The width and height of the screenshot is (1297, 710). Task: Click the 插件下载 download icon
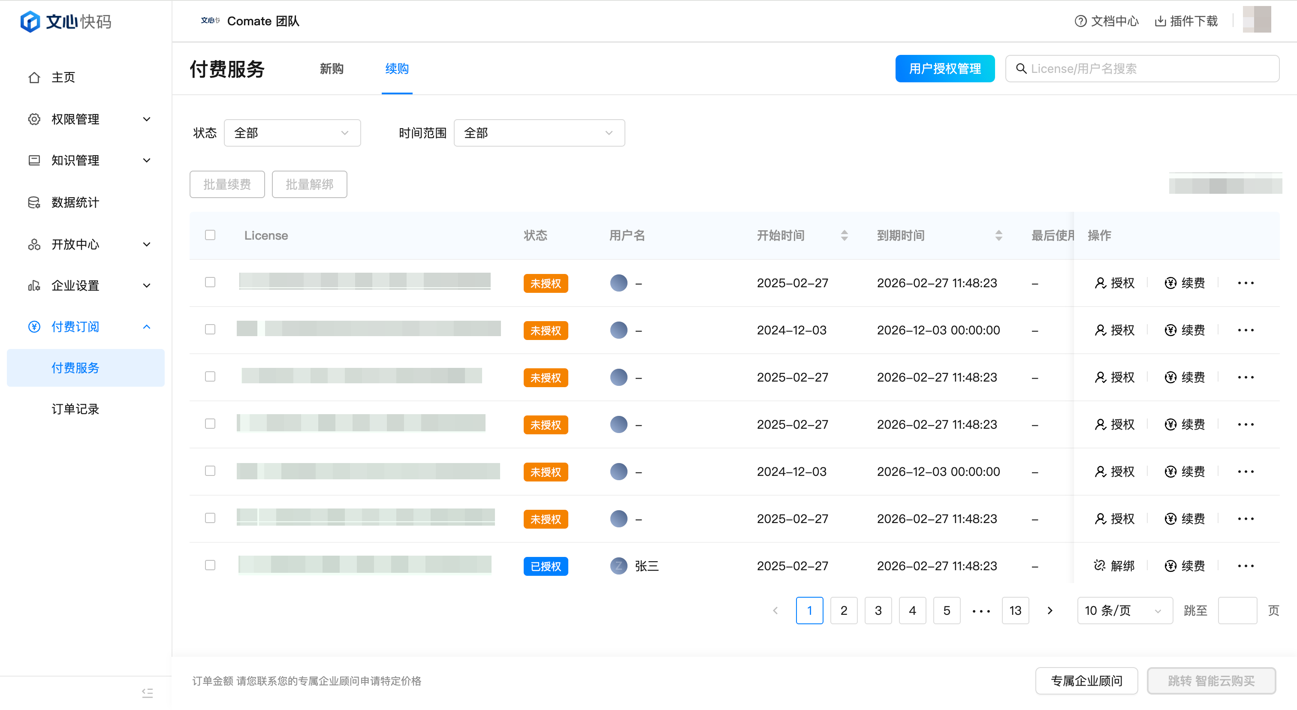point(1160,21)
